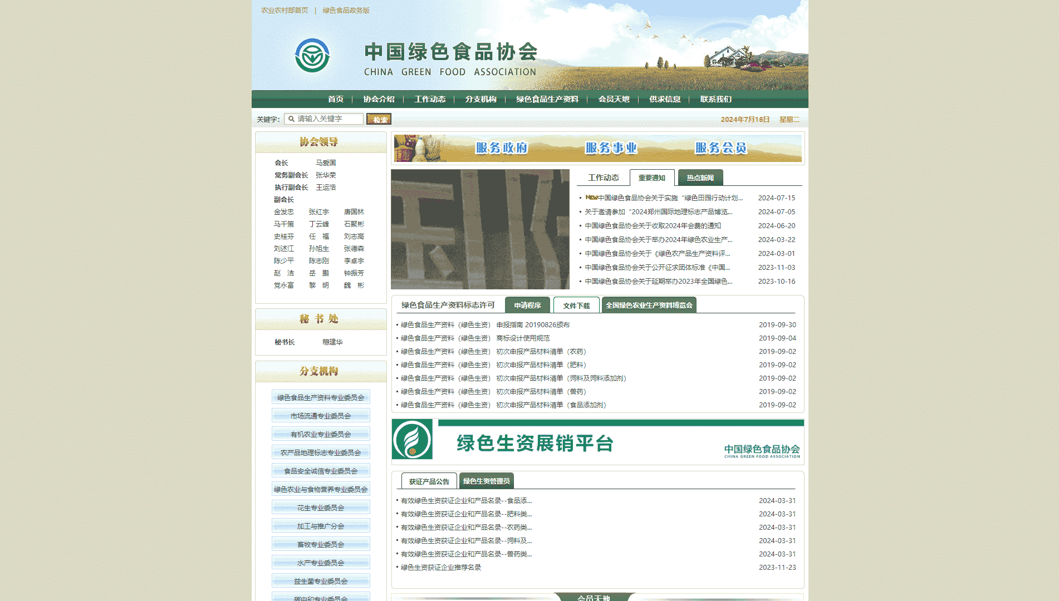Viewport: 1059px width, 601px height.
Task: Open 获证企业和产品名录--饲料及 link
Action: tap(466, 540)
